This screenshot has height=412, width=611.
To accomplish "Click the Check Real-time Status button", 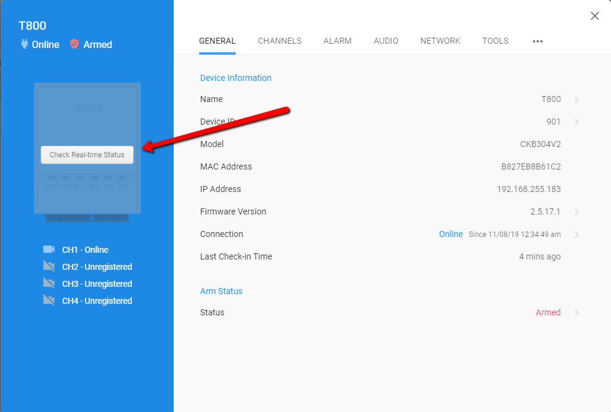I will pos(87,155).
